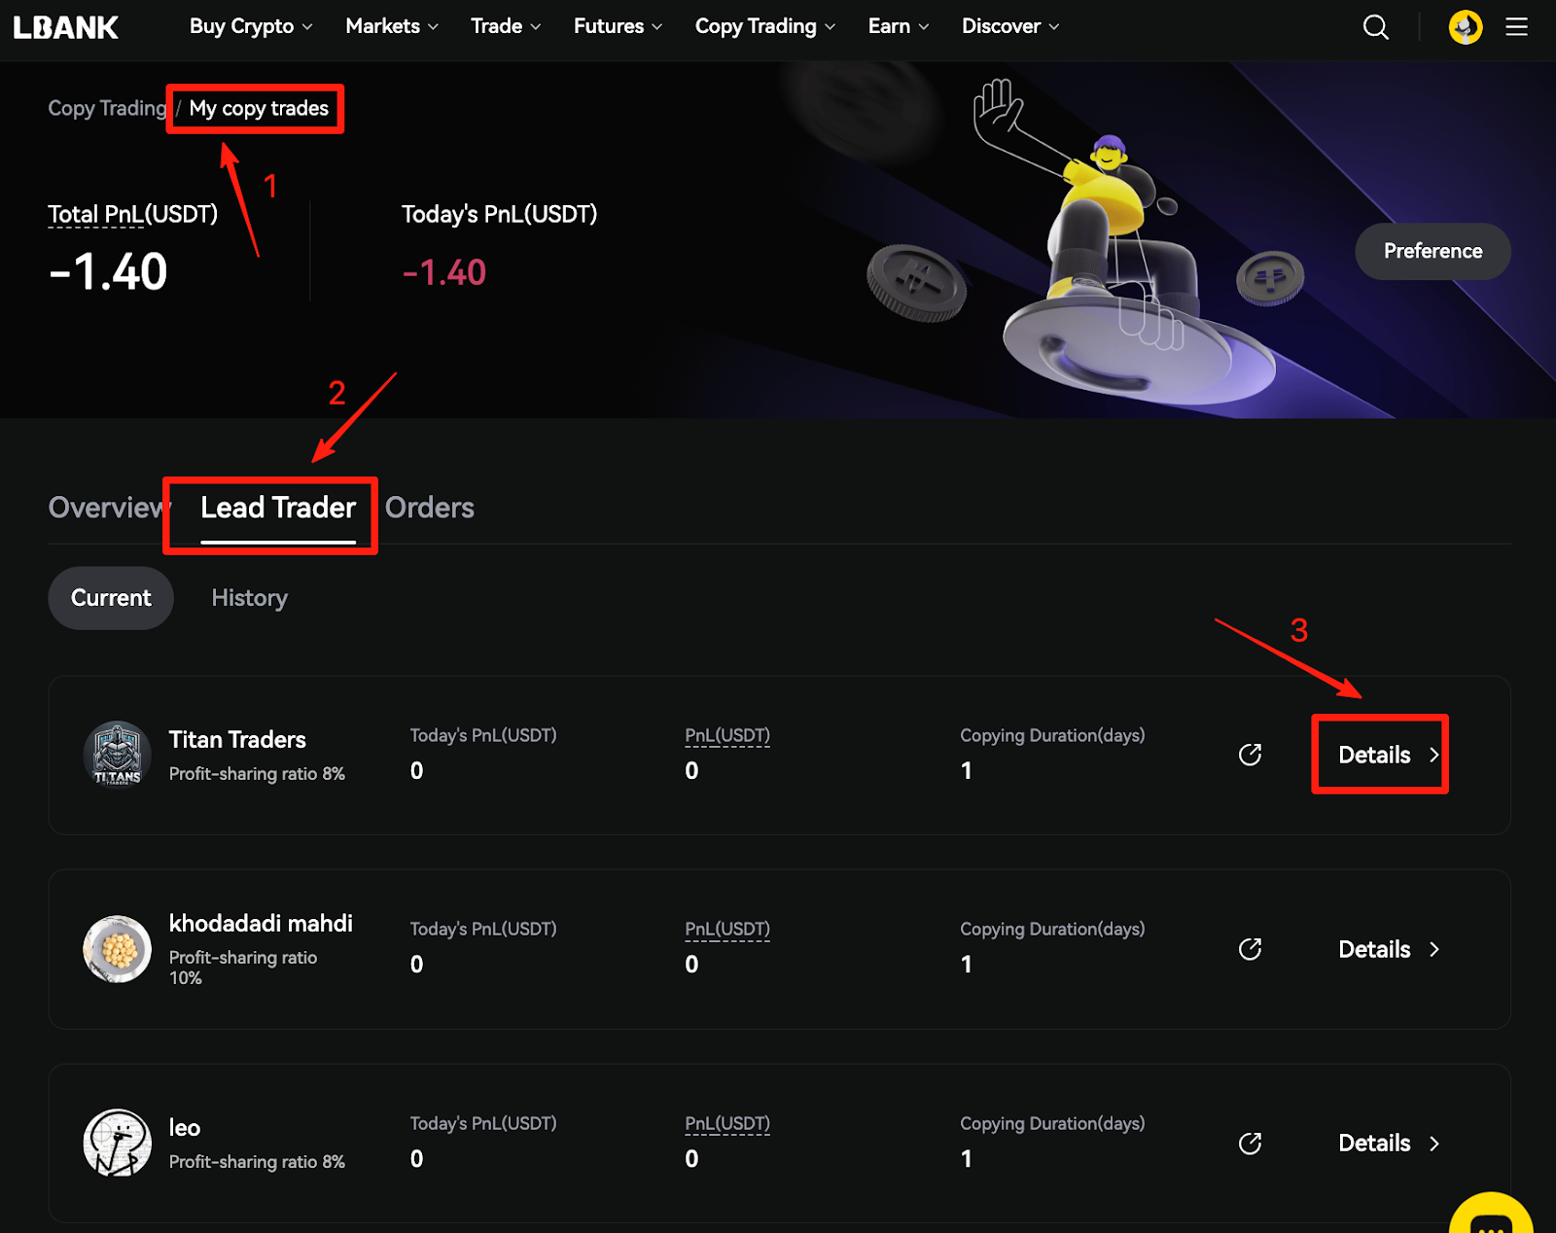Image resolution: width=1556 pixels, height=1233 pixels.
Task: Open the Orders tab
Action: point(430,508)
